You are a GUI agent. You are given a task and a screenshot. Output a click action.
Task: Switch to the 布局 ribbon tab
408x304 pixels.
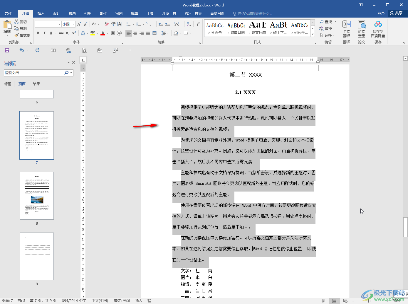72,13
